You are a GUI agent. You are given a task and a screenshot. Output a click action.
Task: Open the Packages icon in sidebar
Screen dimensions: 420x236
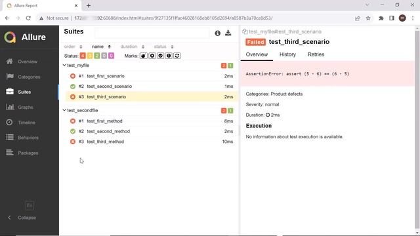coord(10,153)
